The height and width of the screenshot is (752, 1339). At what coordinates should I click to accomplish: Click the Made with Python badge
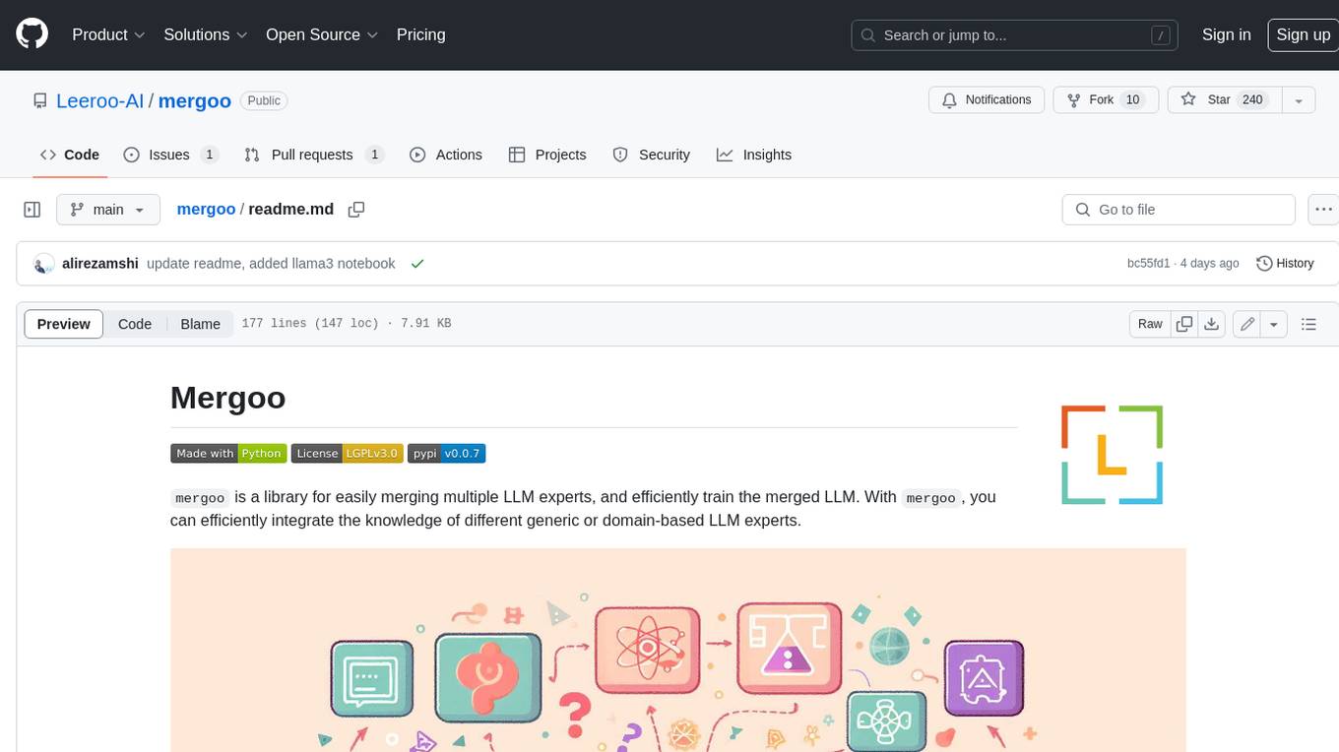click(228, 454)
